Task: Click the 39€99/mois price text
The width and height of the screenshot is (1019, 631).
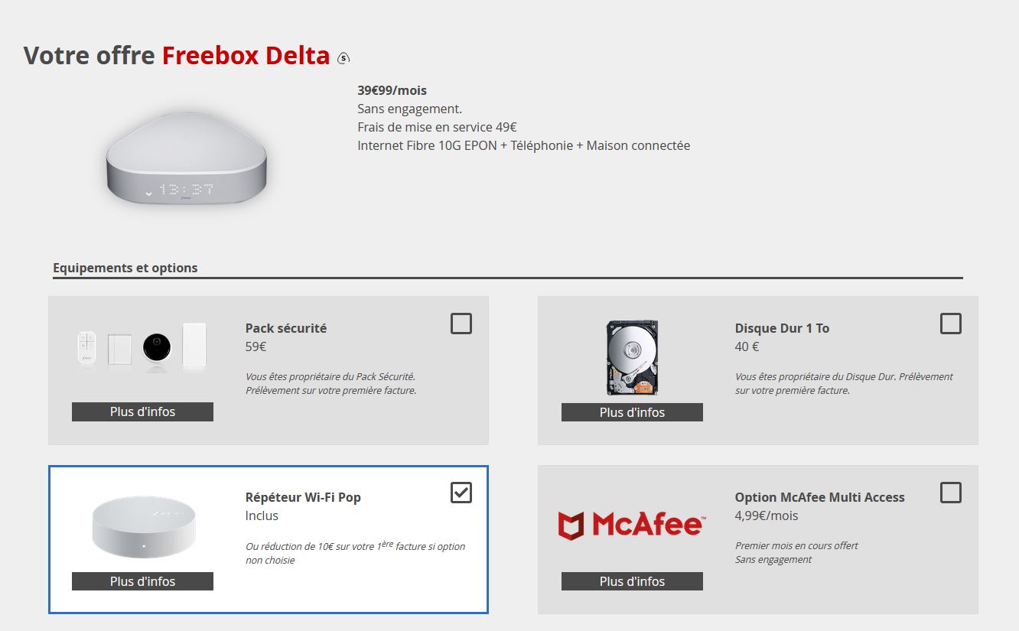Action: [x=392, y=90]
